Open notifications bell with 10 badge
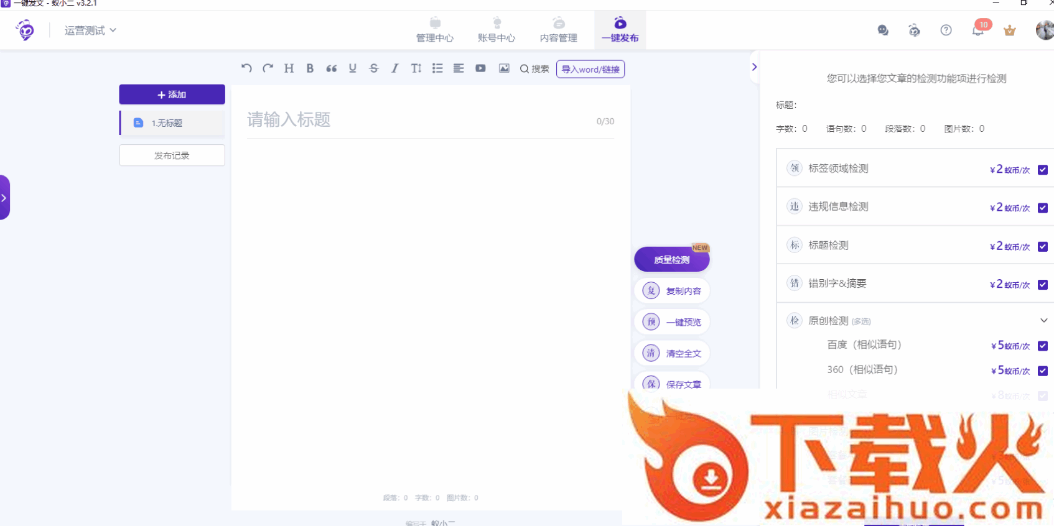The image size is (1054, 526). point(978,30)
